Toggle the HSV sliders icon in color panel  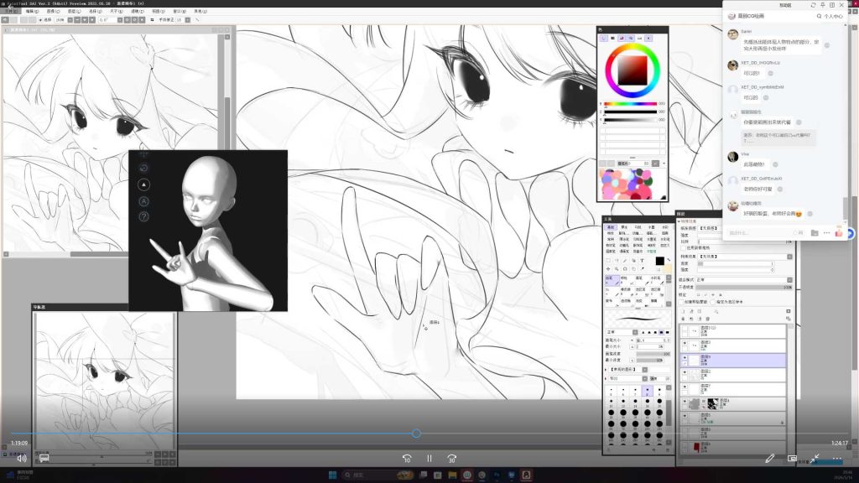pyautogui.click(x=622, y=39)
